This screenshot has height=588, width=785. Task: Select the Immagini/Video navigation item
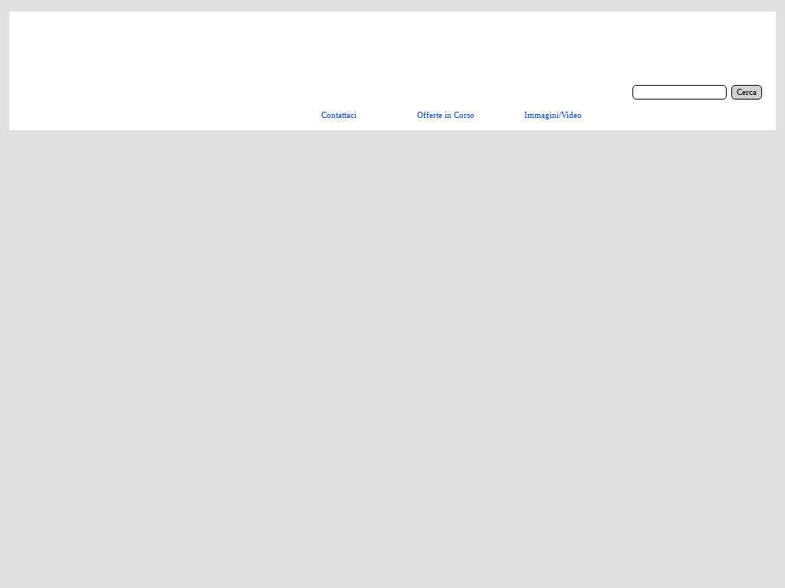553,116
